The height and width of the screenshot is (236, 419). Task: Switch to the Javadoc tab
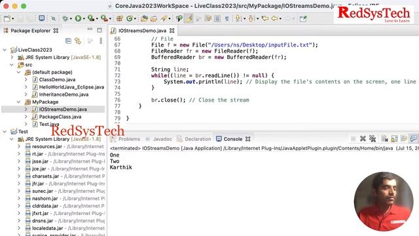162,139
